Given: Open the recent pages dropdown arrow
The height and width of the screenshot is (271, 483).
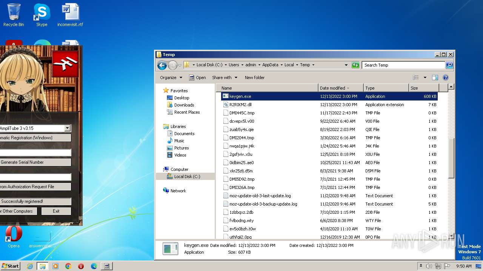Looking at the screenshot, I should click(x=180, y=65).
